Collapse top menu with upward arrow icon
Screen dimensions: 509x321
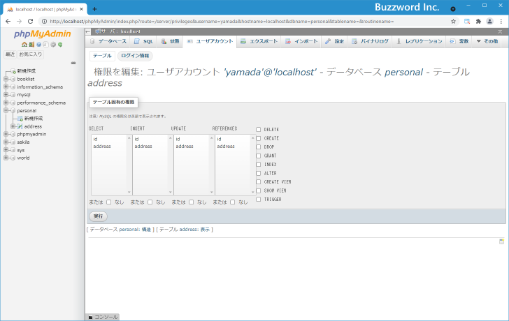tap(500, 31)
